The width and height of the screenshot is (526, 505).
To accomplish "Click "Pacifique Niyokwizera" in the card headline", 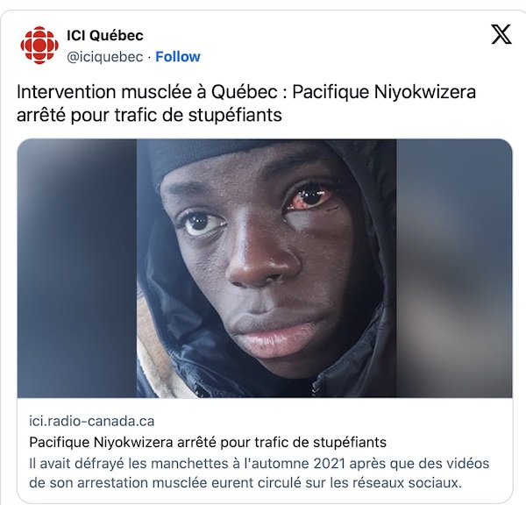I will 101,442.
